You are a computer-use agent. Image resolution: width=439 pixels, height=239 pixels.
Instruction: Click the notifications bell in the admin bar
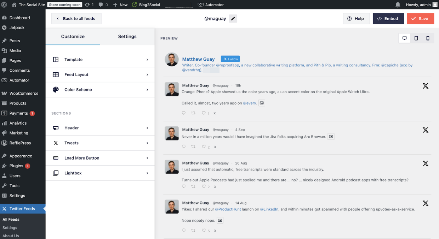[398, 5]
